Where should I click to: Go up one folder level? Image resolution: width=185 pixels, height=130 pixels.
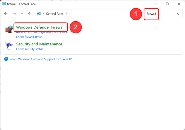30,14
